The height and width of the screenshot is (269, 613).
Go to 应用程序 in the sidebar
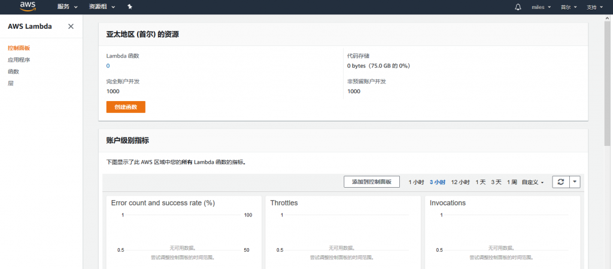(x=19, y=60)
